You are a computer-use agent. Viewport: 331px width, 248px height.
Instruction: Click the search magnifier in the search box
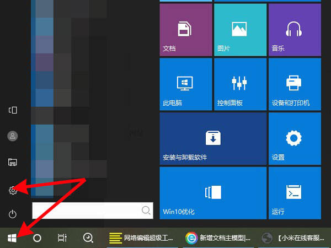[x=146, y=211]
